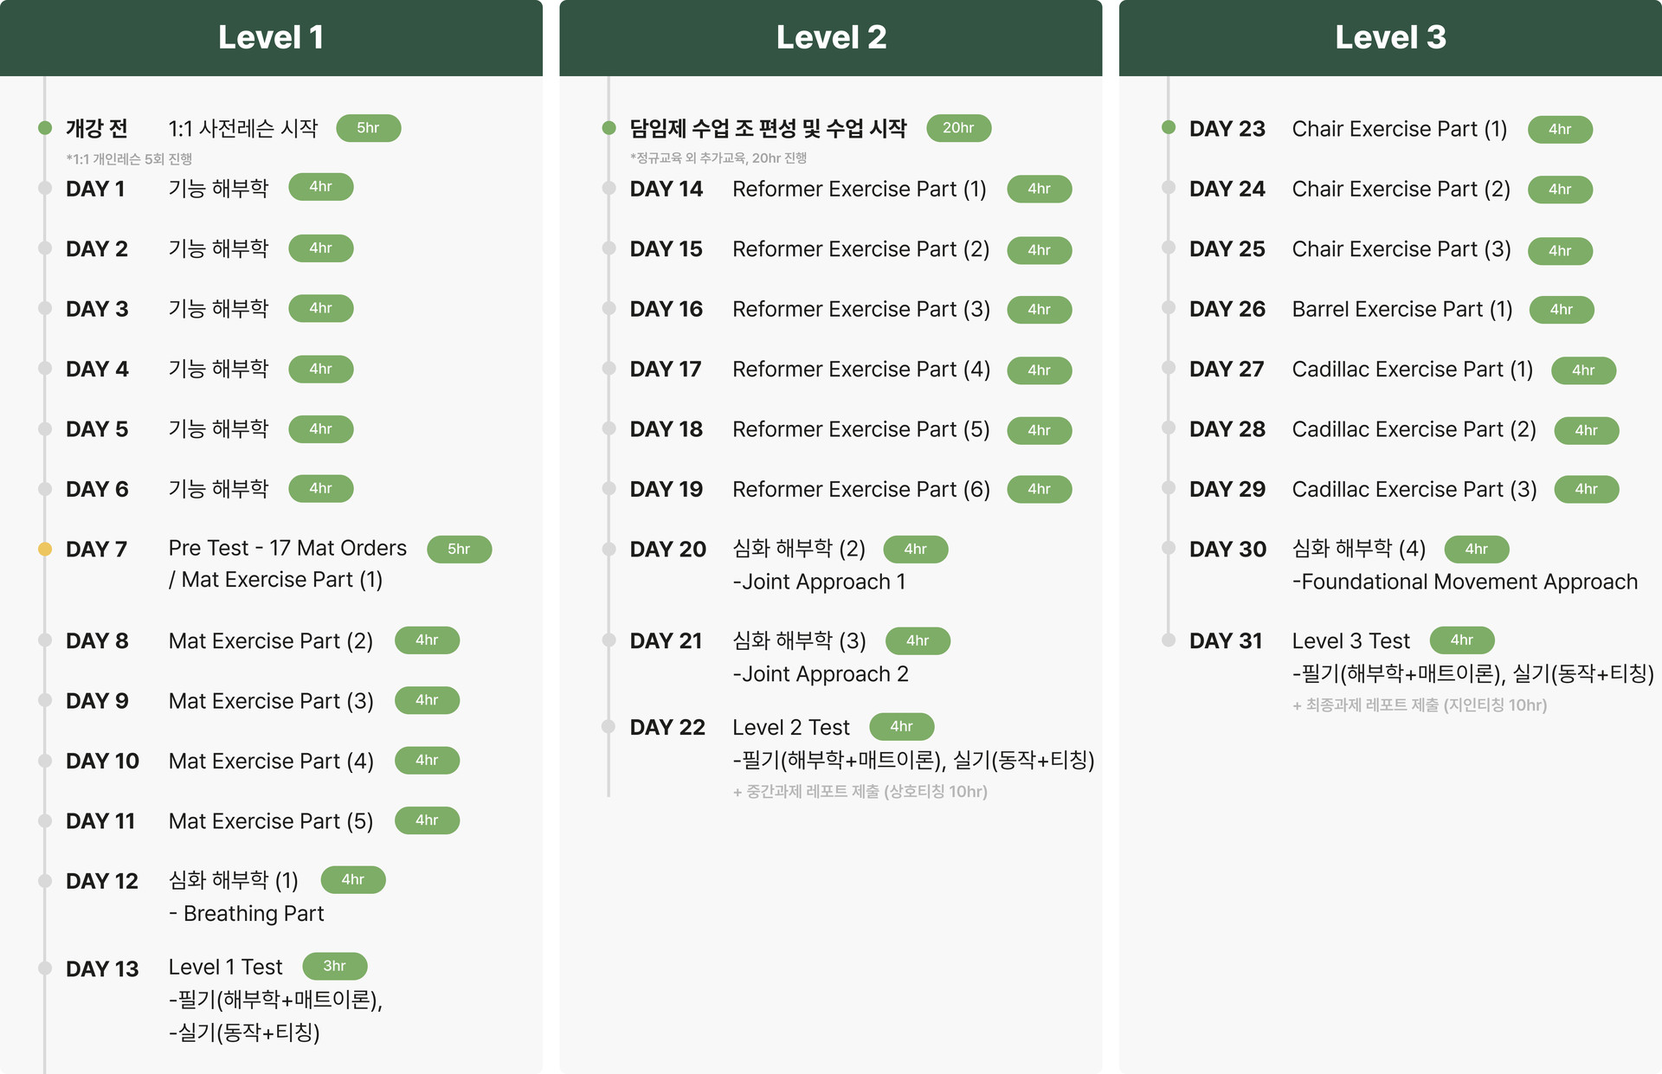Click the 5hr badge for DAY 7
Image resolution: width=1662 pixels, height=1074 pixels.
(460, 549)
